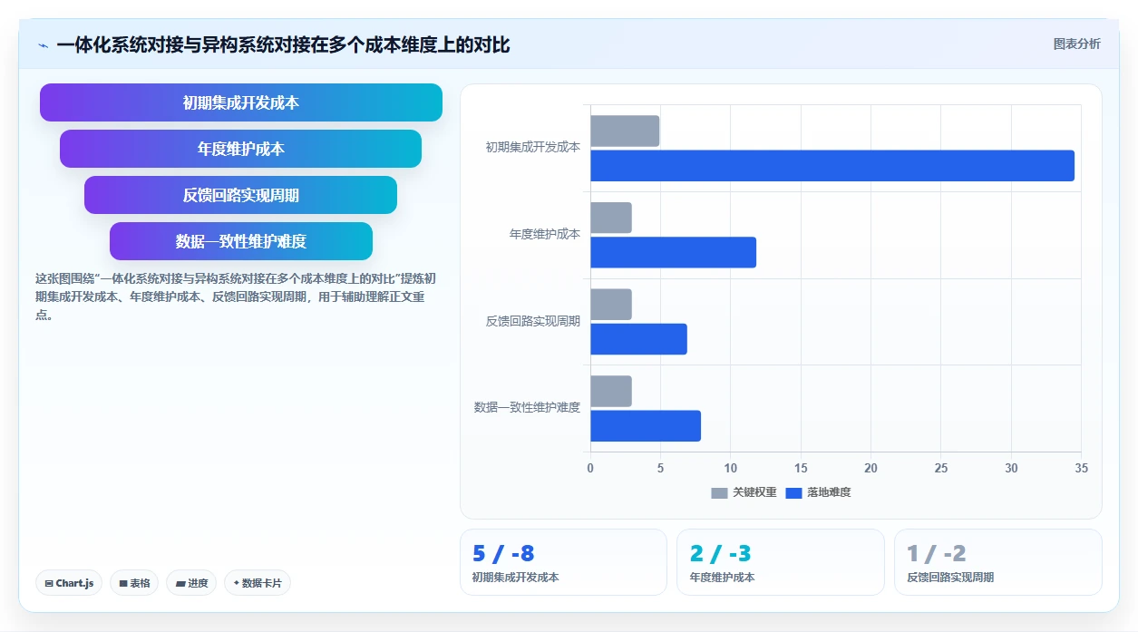This screenshot has width=1138, height=632.
Task: Open the 5 / -8 初期集成开发成本 card
Action: click(x=563, y=562)
